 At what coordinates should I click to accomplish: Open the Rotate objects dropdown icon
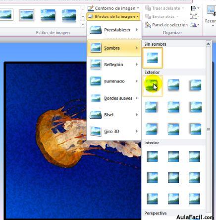point(195,25)
